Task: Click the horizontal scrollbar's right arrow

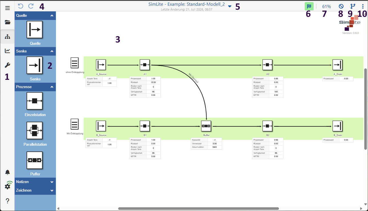Action: (361, 208)
